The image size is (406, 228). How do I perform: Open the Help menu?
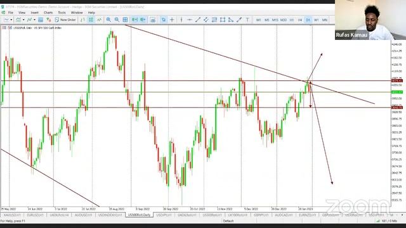(91, 13)
